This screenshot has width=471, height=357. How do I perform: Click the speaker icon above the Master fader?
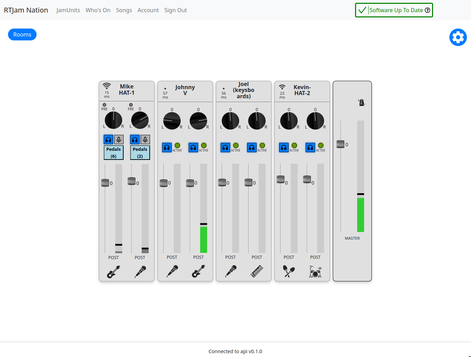click(x=361, y=102)
